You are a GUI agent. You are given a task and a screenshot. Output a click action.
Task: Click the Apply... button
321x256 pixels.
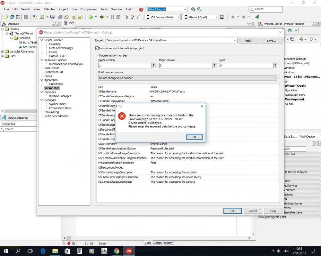(x=249, y=41)
